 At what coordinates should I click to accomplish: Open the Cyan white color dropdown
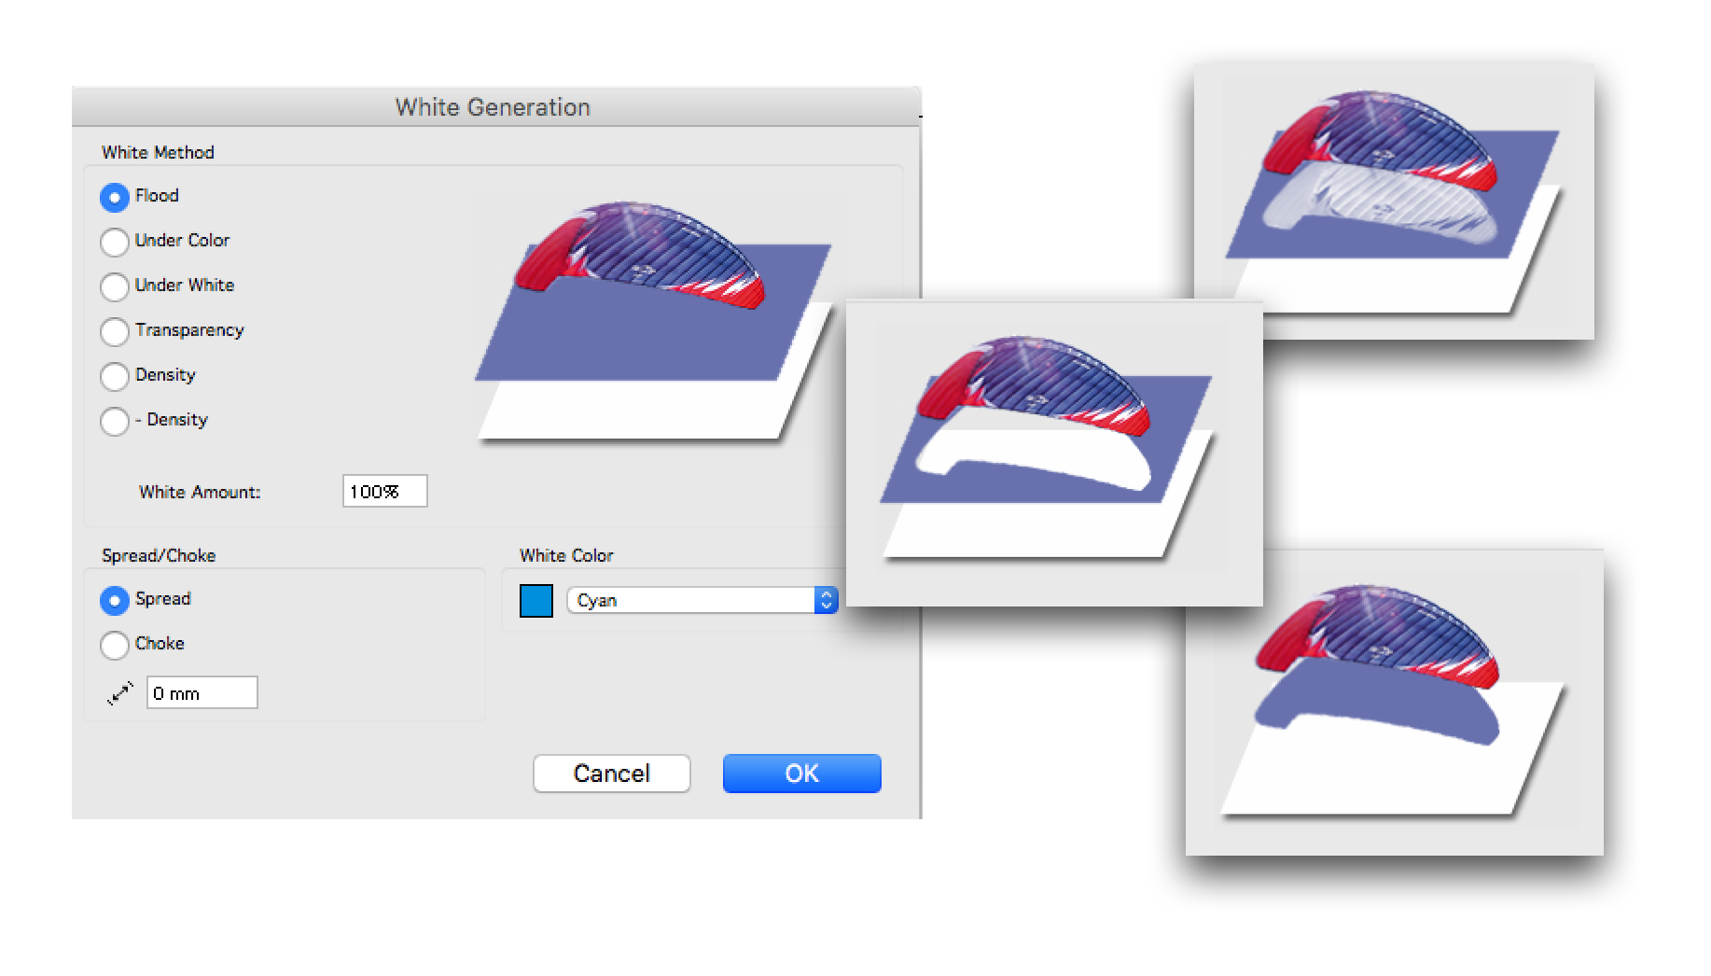pos(690,600)
